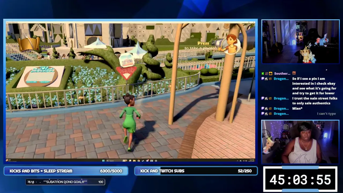Viewport: 343px width, 193px height.
Task: Click the Twitch badge beside "I can't type"
Action: pyautogui.click(x=263, y=114)
